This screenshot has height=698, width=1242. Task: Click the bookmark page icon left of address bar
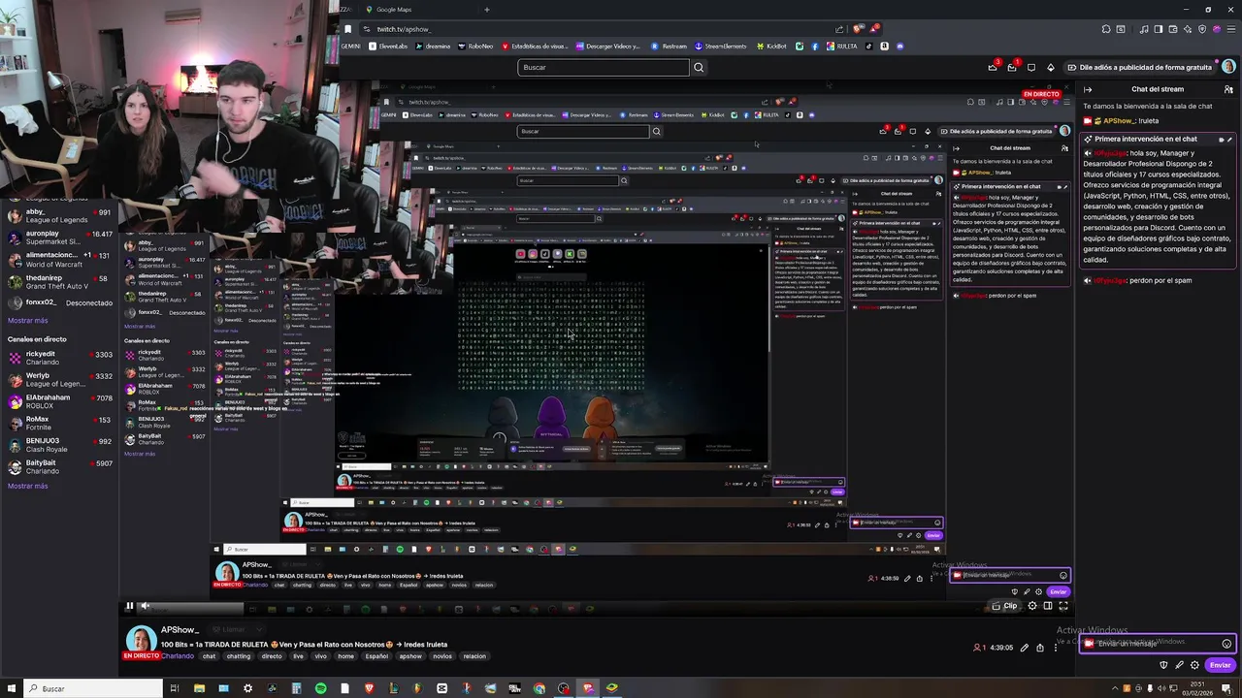pyautogui.click(x=348, y=29)
